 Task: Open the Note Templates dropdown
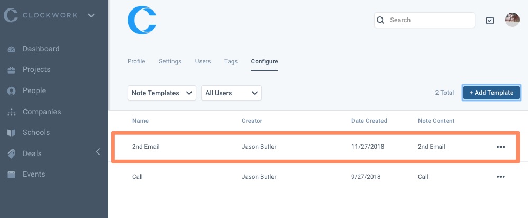coord(162,93)
